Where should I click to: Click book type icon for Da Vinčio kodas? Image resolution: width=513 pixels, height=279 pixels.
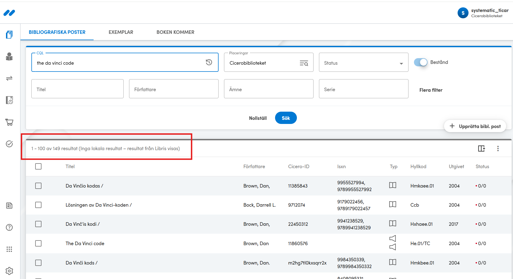(x=393, y=185)
